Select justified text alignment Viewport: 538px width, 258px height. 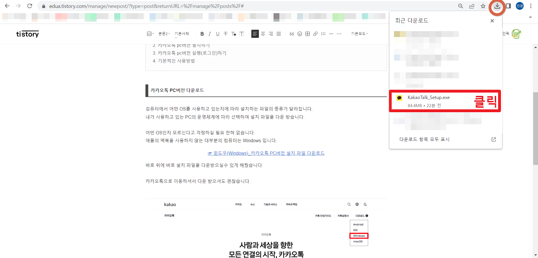click(279, 34)
